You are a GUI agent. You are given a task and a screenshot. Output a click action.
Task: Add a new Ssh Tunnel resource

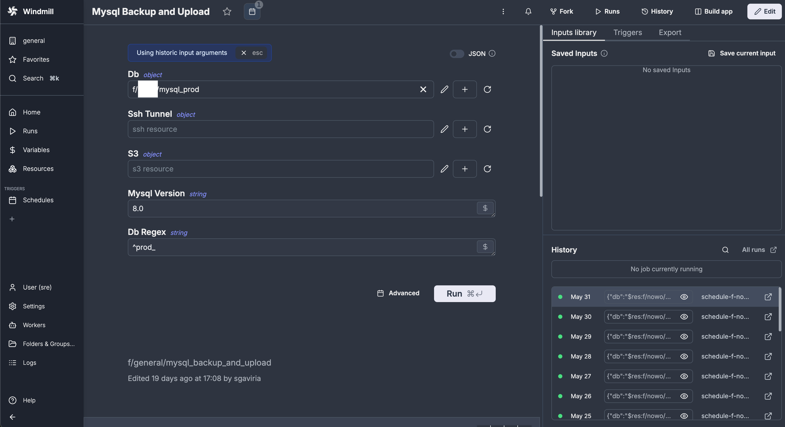[x=465, y=129]
